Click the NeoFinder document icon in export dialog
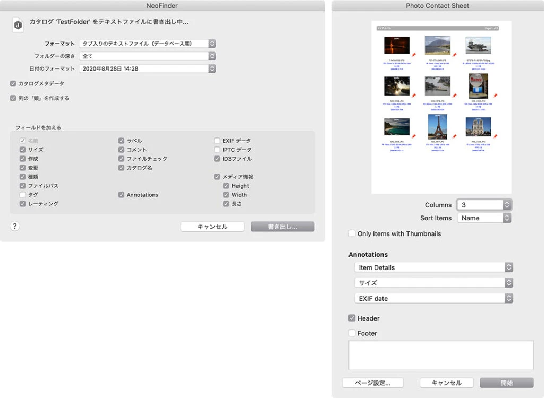Viewport: 544px width, 398px height. pyautogui.click(x=18, y=24)
